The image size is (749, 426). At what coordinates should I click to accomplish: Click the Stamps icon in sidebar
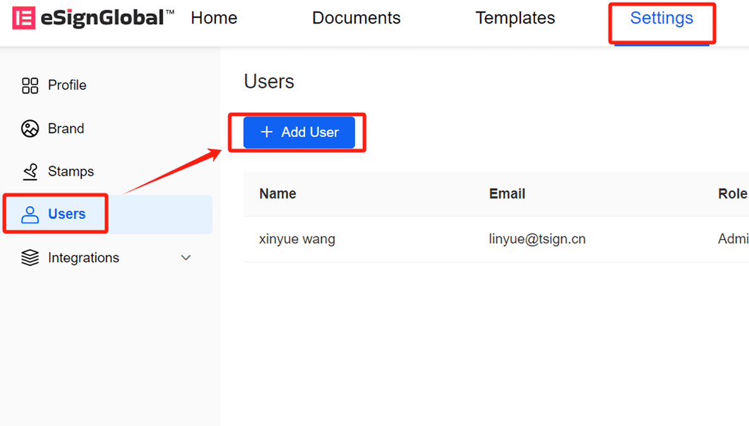[x=30, y=172]
